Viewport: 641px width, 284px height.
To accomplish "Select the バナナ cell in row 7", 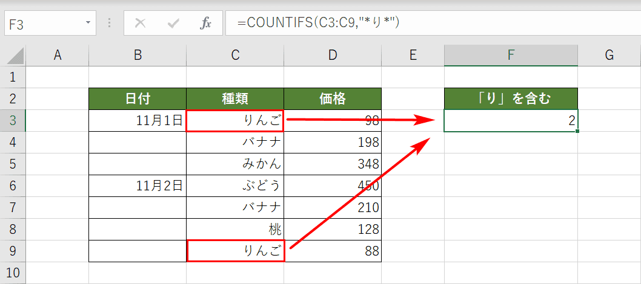I will pos(235,208).
